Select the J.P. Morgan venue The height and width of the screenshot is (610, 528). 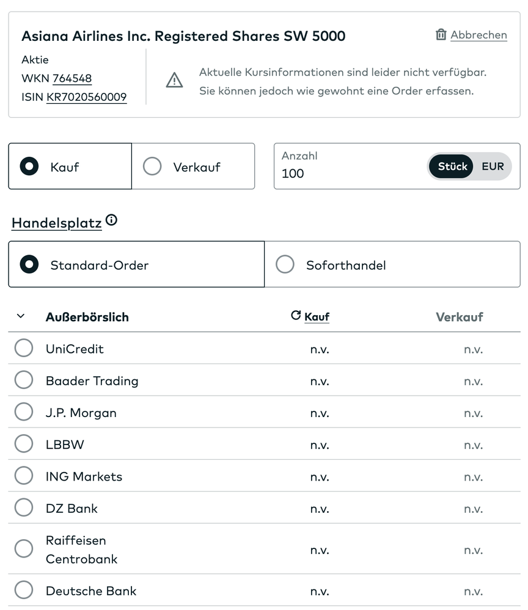coord(24,412)
